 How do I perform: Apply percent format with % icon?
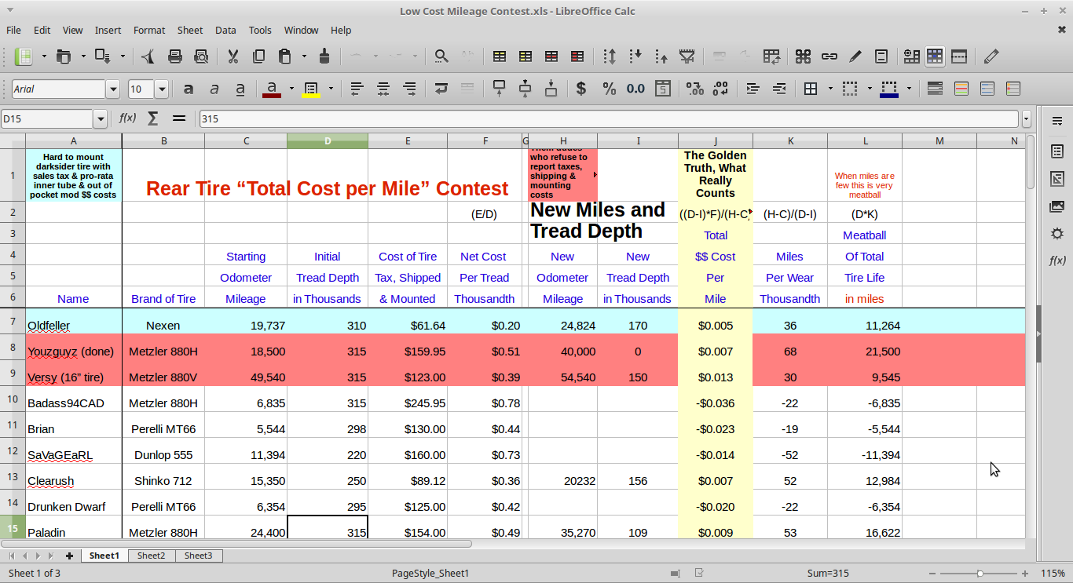click(609, 89)
